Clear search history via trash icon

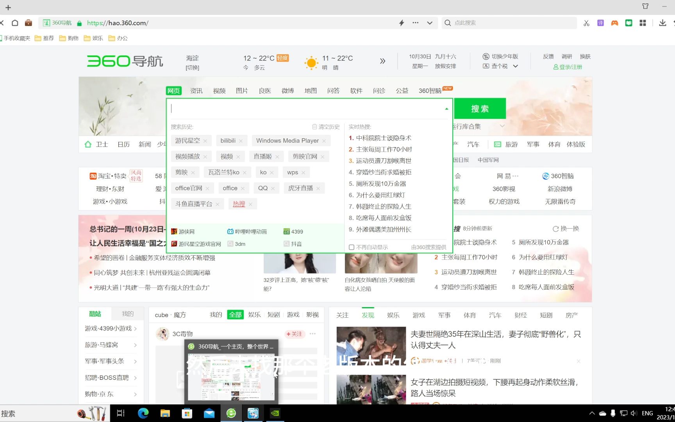315,126
